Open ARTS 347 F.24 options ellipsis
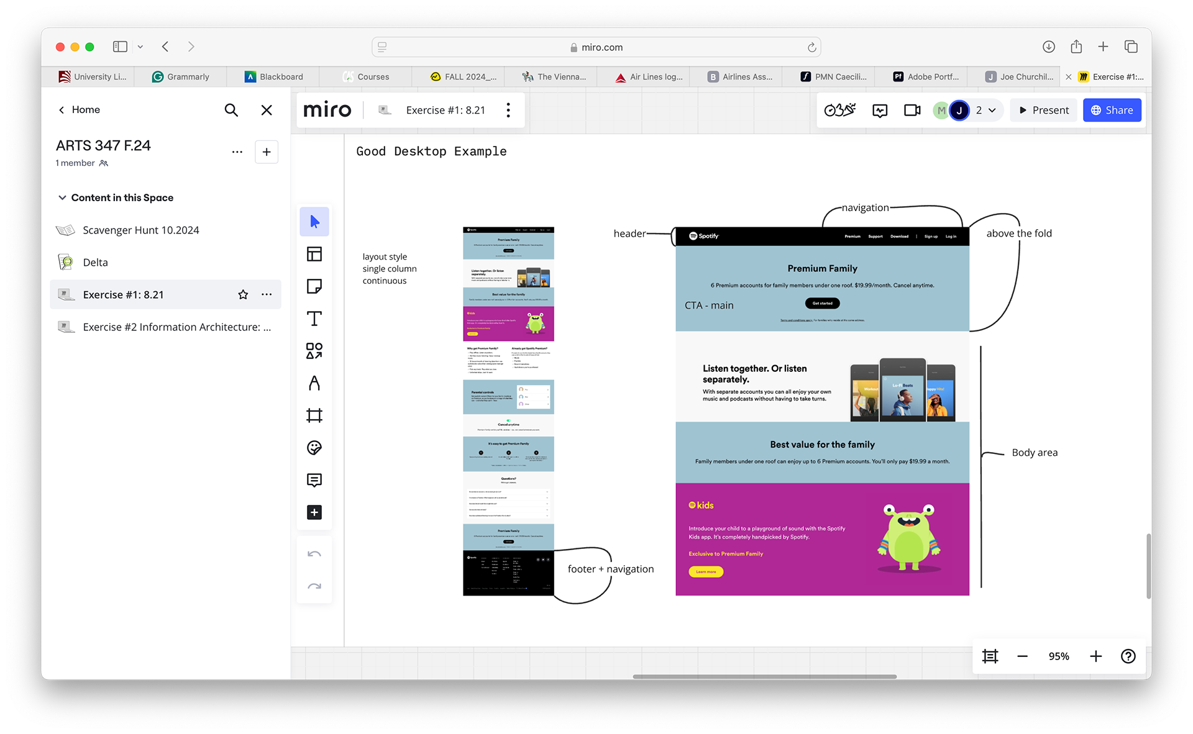1193x734 pixels. (x=237, y=152)
